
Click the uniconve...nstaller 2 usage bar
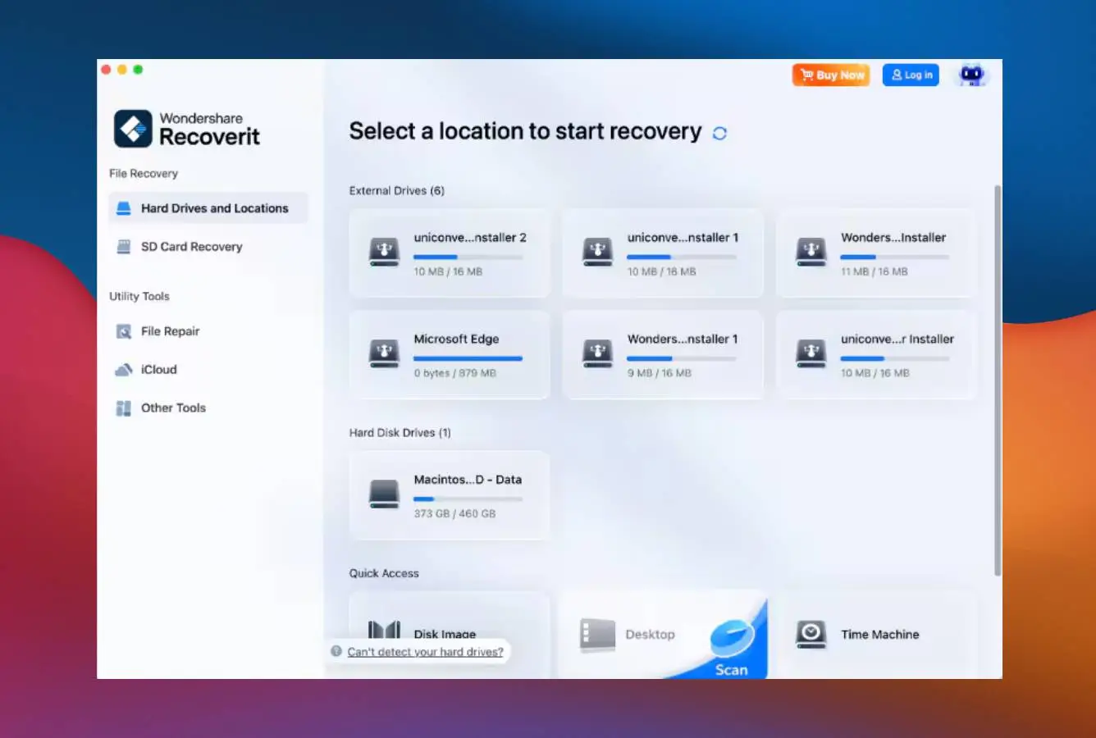tap(468, 257)
